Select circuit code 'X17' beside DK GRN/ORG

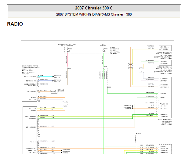pos(53,126)
